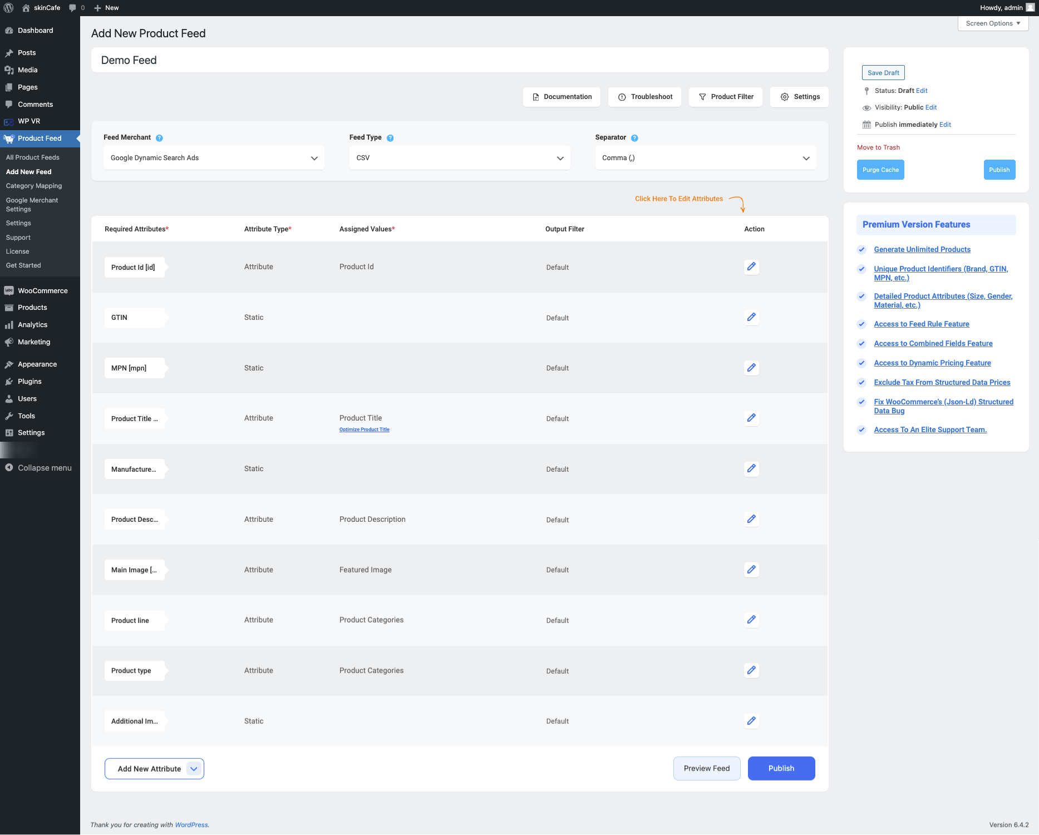Viewport: 1039px width, 835px height.
Task: Open Analytics menu item
Action: tap(40, 325)
